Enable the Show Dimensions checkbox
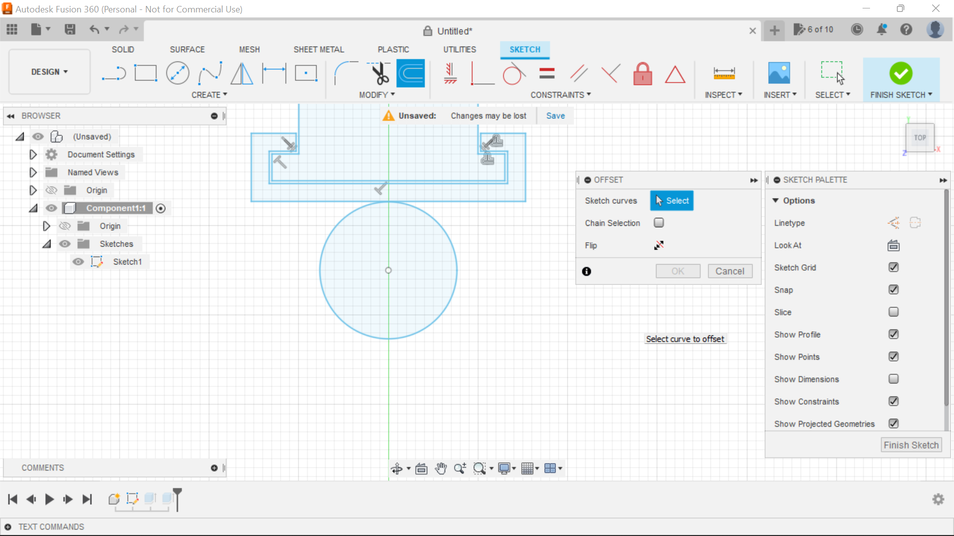954x536 pixels. point(894,379)
